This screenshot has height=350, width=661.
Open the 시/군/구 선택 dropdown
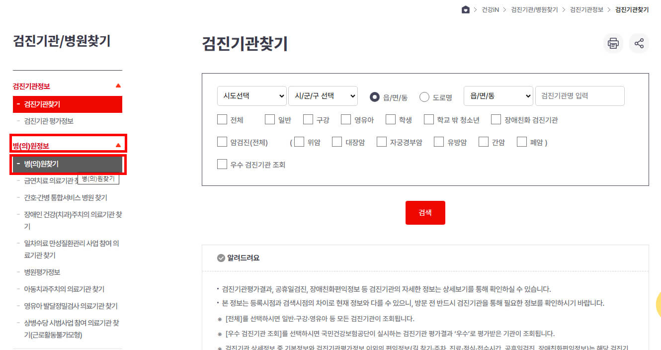[x=323, y=96]
